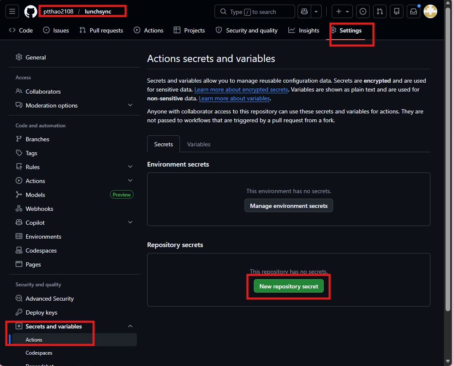Open the Copilot chat icon

[x=304, y=12]
